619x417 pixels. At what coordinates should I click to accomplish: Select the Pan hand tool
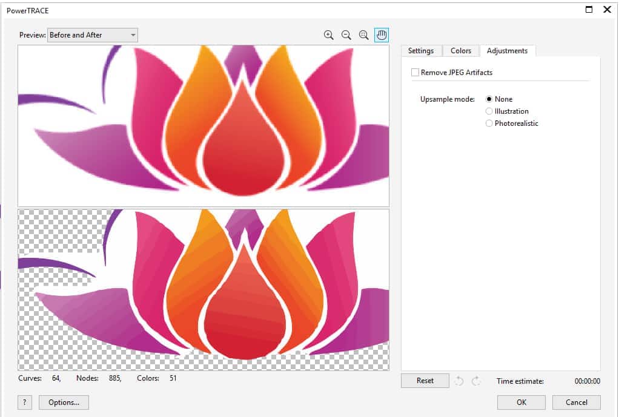tap(382, 35)
